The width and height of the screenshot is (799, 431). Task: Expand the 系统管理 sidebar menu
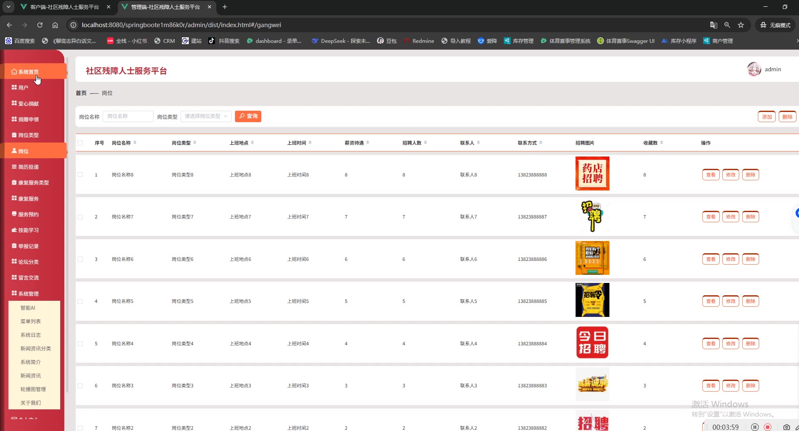point(28,294)
